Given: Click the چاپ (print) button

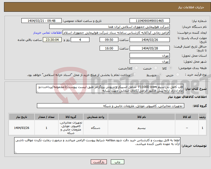Looking at the screenshot, I should click(117, 162).
